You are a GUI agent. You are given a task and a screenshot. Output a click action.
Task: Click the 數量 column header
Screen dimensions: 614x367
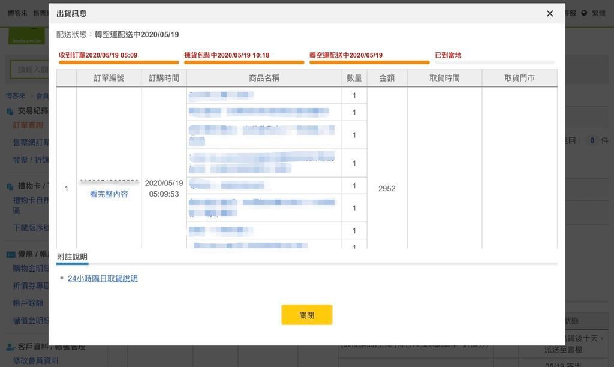354,78
